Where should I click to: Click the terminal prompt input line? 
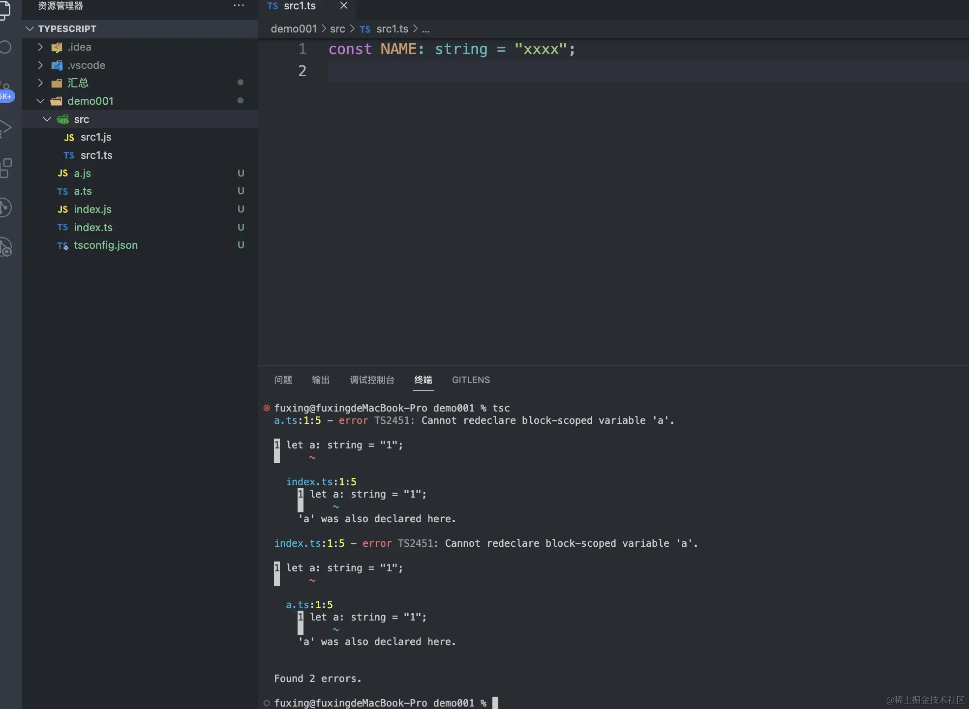[x=495, y=703]
